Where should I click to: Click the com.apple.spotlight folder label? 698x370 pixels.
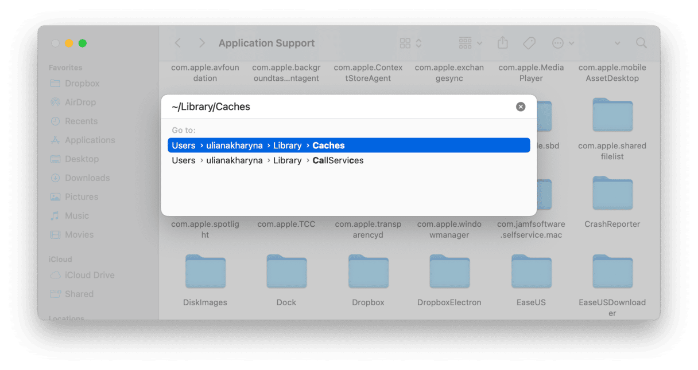pyautogui.click(x=205, y=230)
